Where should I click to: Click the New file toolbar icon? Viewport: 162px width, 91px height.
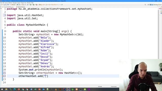tap(1, 5)
